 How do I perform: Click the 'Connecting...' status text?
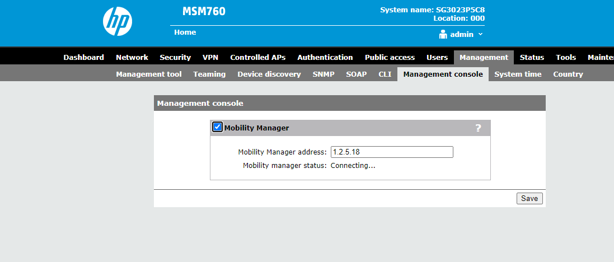point(353,166)
